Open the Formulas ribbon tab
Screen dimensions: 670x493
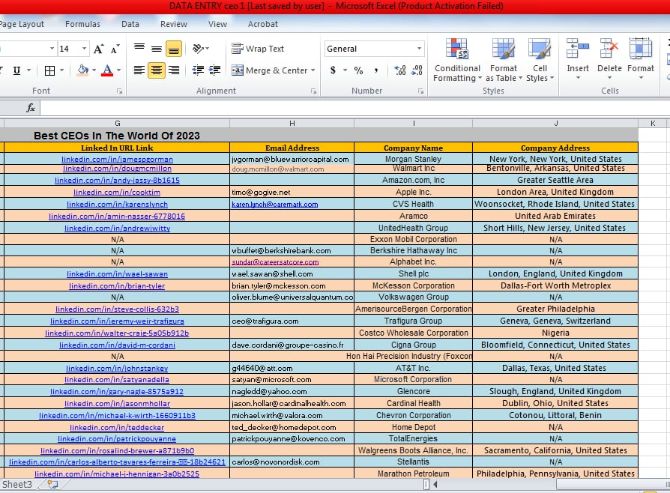(x=82, y=24)
